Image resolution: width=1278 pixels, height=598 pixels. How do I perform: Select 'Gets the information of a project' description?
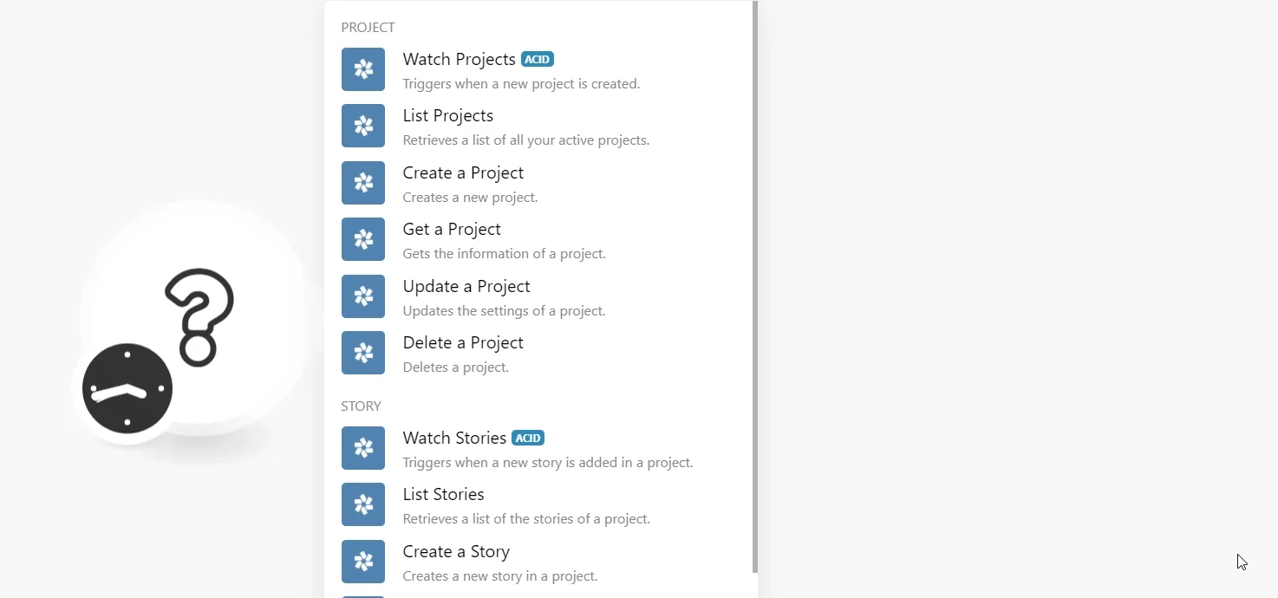point(505,254)
